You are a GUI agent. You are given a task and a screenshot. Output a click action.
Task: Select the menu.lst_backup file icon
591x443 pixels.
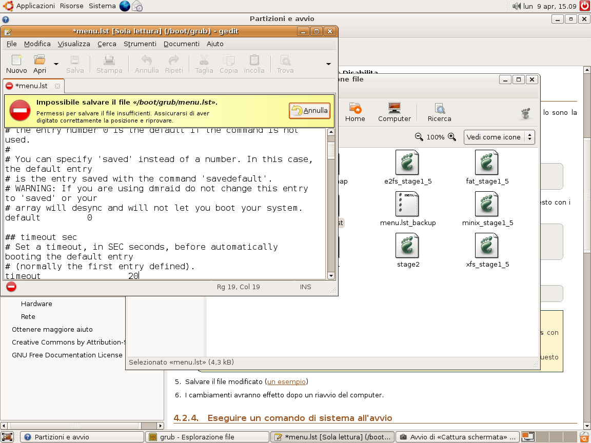[x=407, y=204]
